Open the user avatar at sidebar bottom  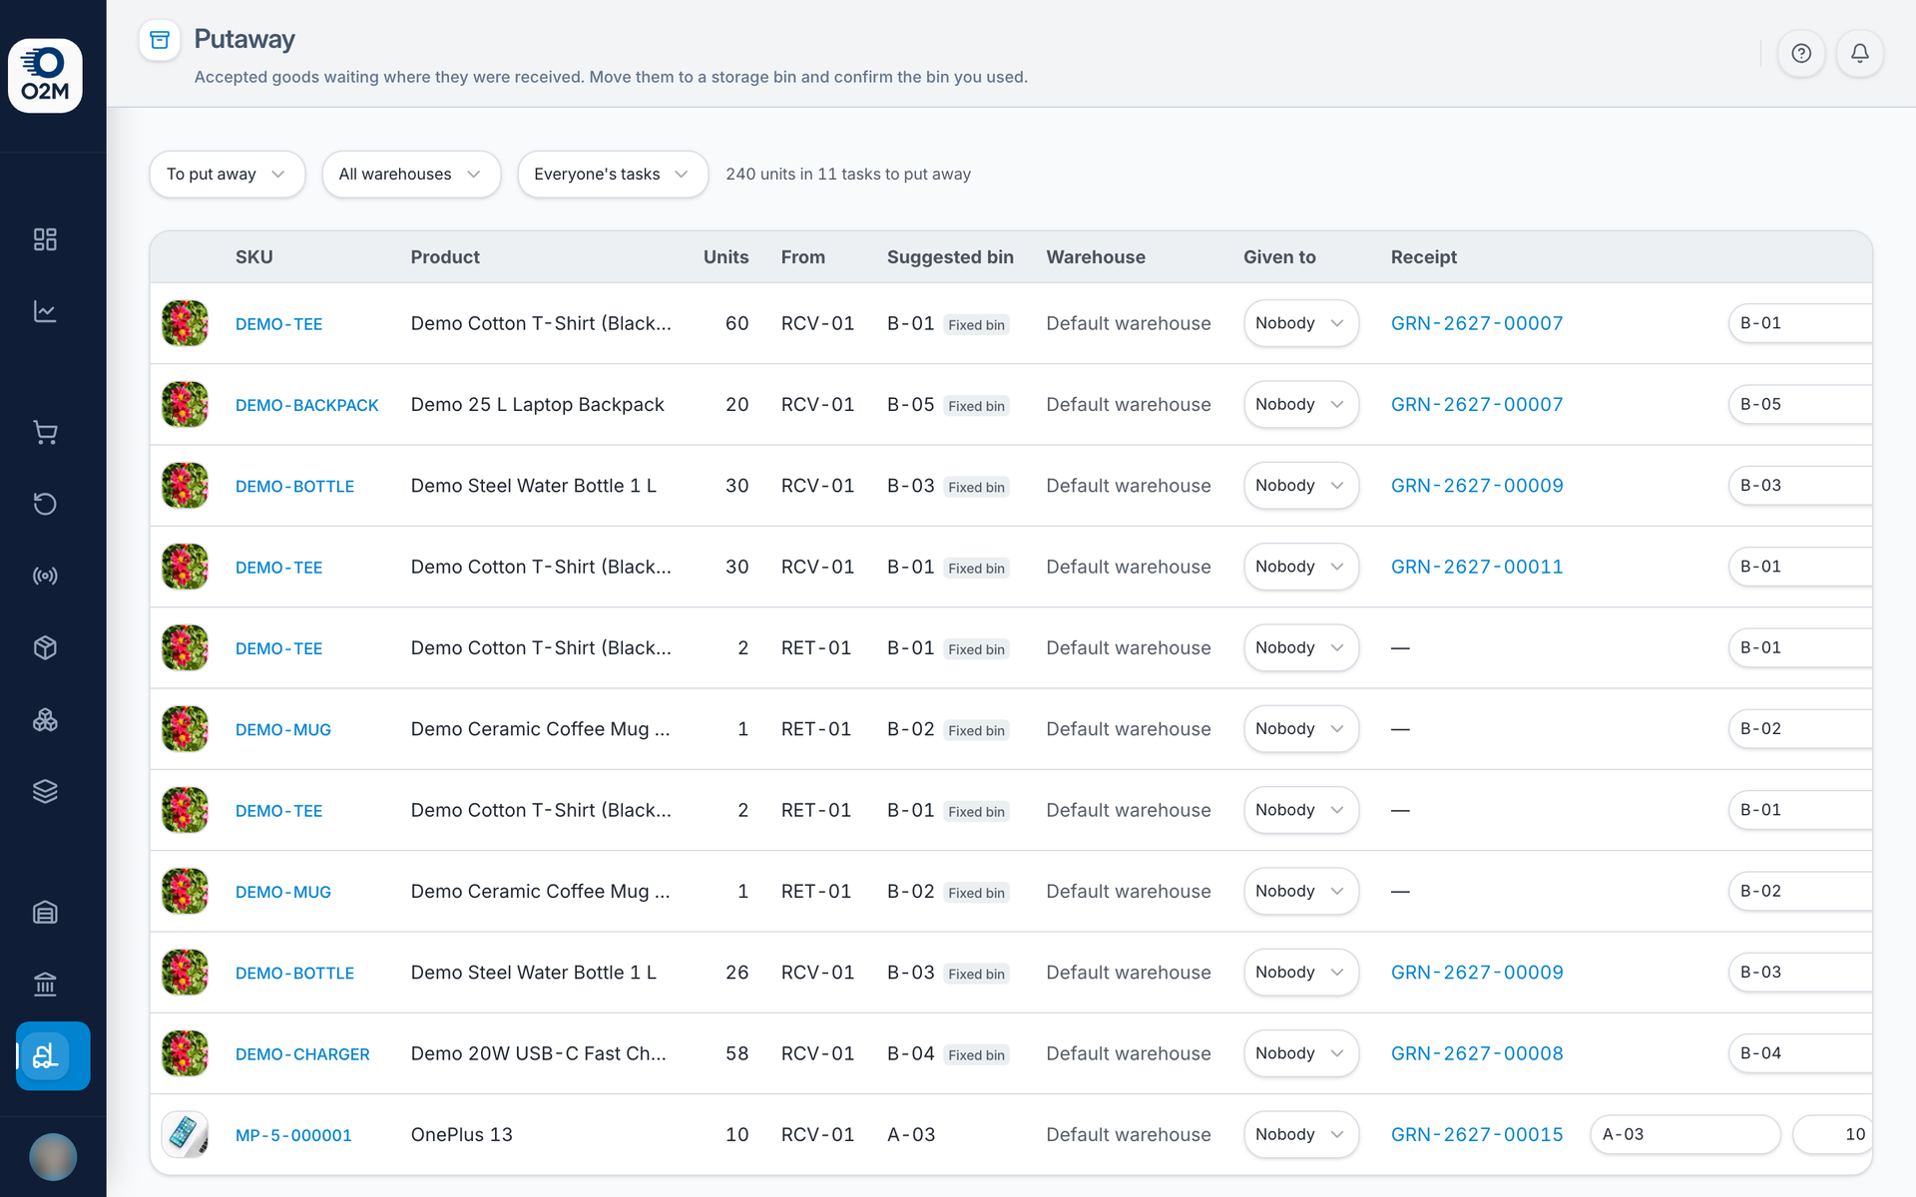(53, 1157)
